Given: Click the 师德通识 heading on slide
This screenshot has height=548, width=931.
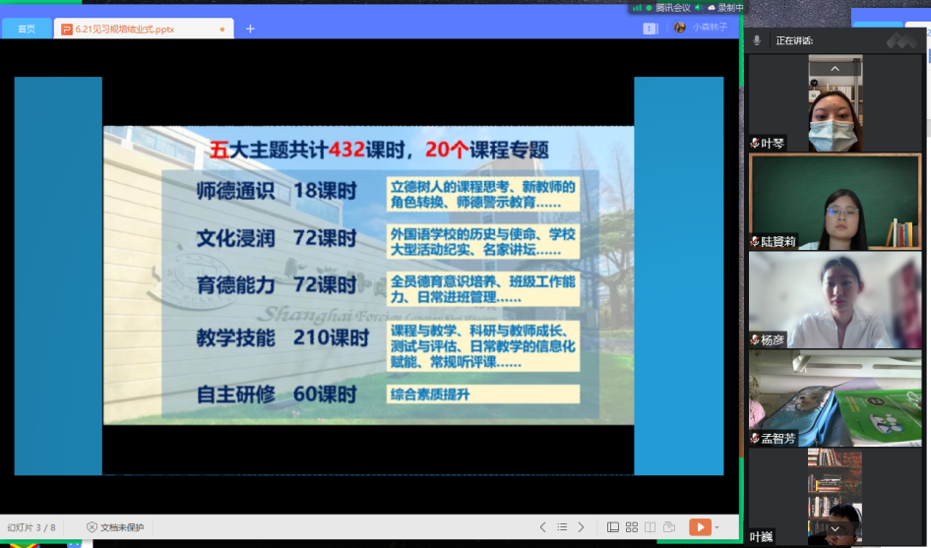Looking at the screenshot, I should [236, 191].
